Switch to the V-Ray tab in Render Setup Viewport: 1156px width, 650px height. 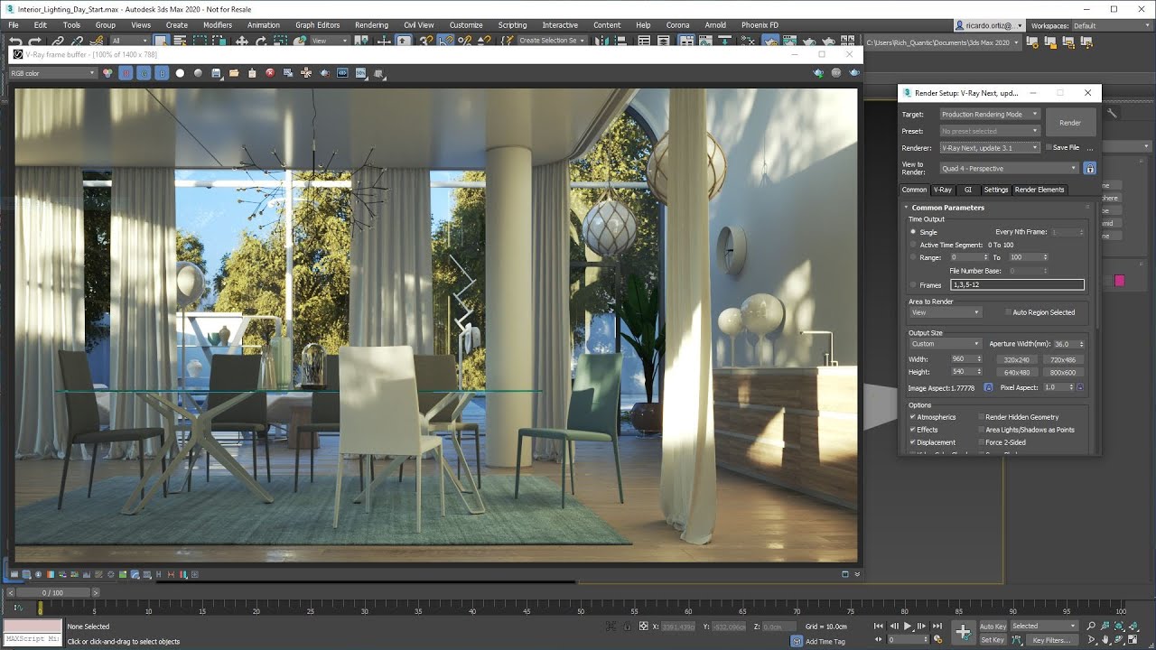(x=943, y=190)
